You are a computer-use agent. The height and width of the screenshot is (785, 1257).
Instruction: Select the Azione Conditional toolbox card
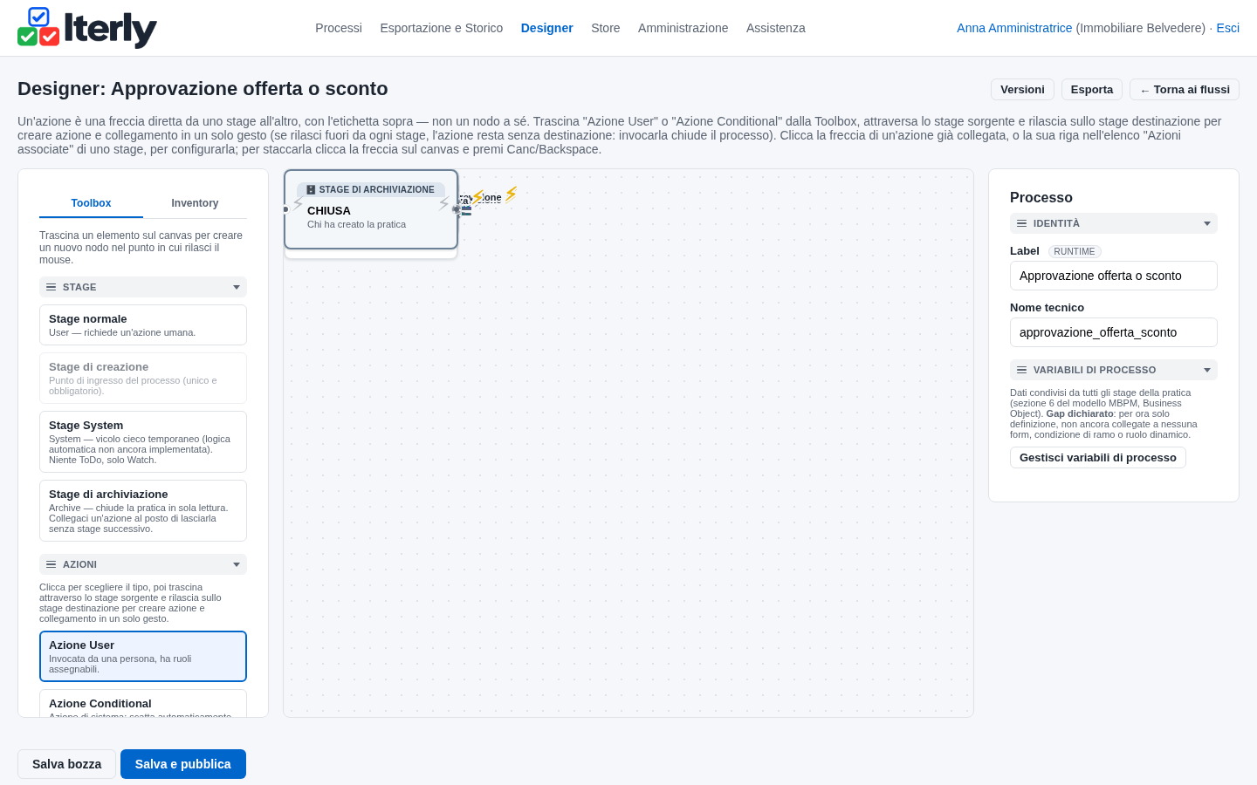tap(143, 704)
